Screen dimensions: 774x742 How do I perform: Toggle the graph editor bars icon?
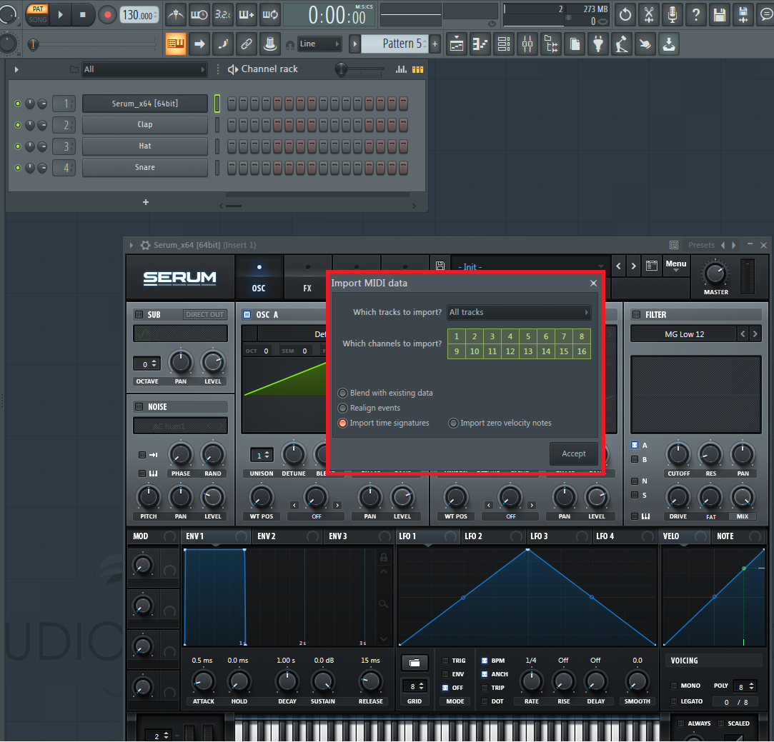(x=402, y=69)
